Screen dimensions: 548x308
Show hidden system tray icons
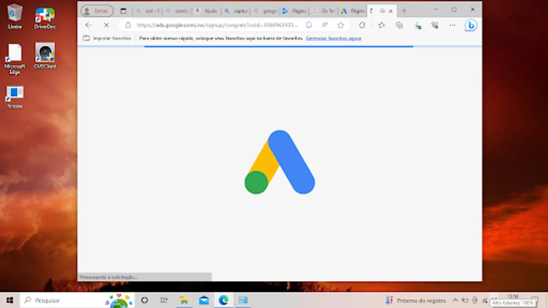coord(455,300)
